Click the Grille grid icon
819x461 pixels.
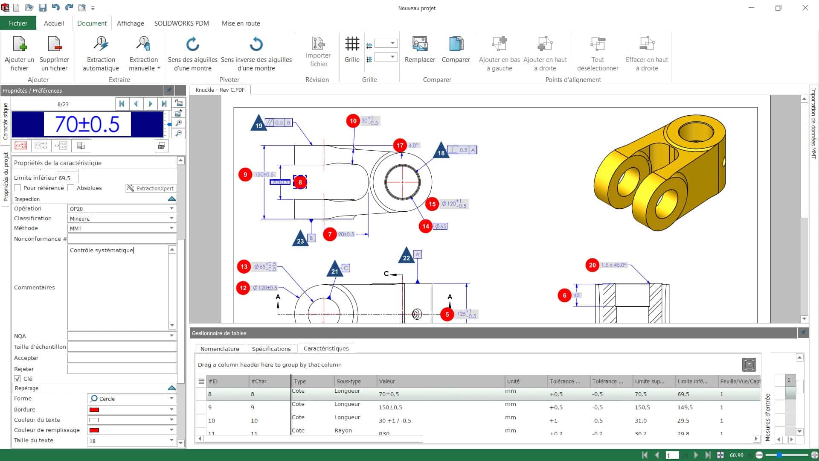(x=352, y=44)
